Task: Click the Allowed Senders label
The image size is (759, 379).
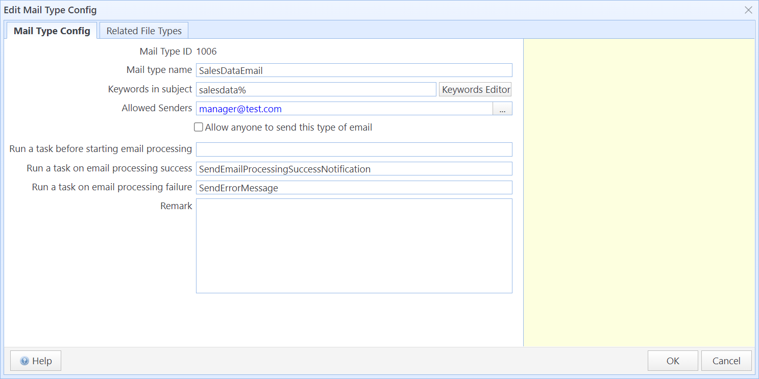Action: [x=157, y=108]
